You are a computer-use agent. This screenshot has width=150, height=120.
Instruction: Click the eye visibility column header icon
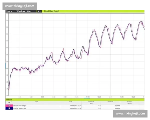coord(9,102)
